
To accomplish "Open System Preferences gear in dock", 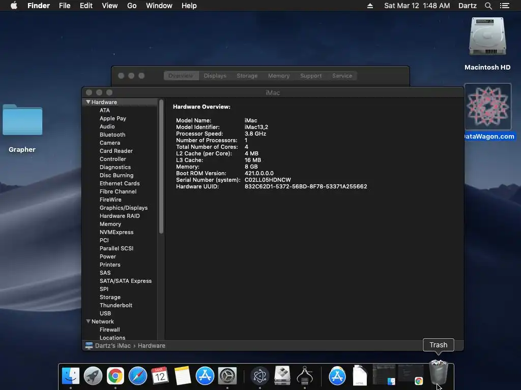I will 227,376.
